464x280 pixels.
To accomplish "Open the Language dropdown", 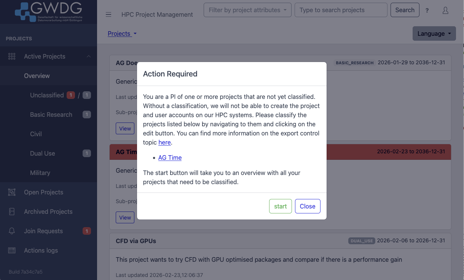I will coord(434,33).
